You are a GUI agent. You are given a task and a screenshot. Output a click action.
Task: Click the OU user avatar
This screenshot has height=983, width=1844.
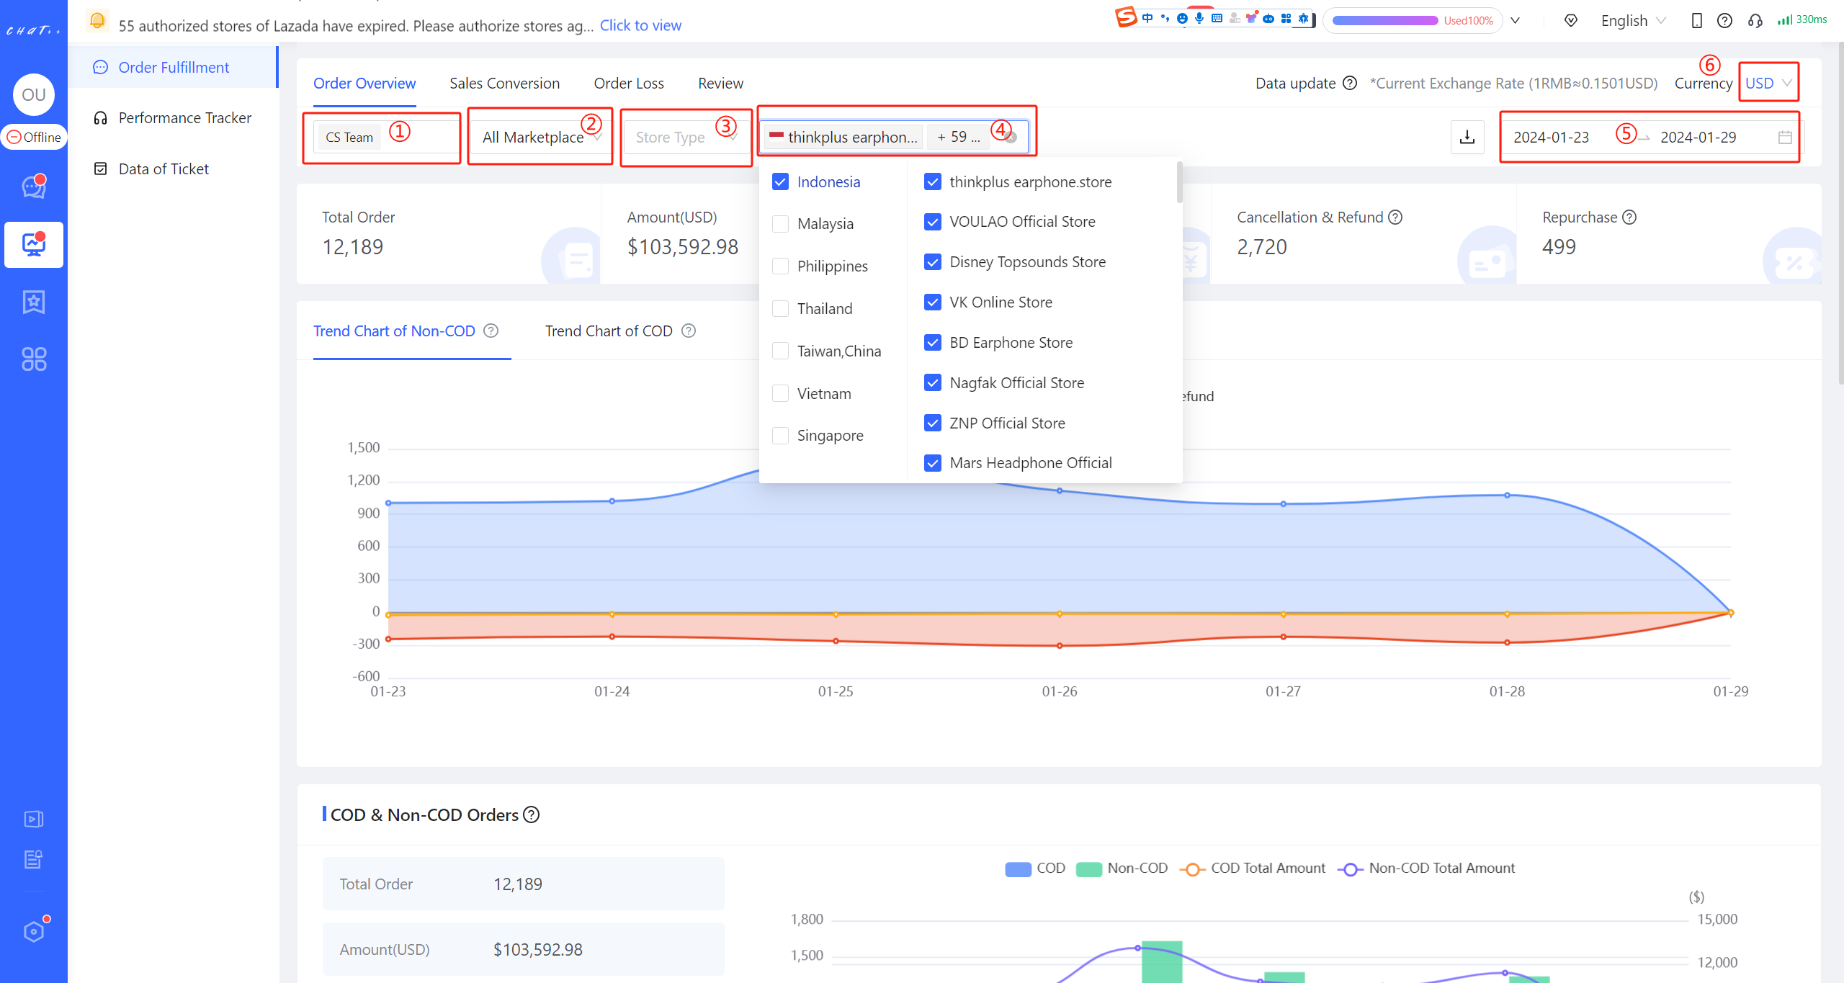point(34,94)
